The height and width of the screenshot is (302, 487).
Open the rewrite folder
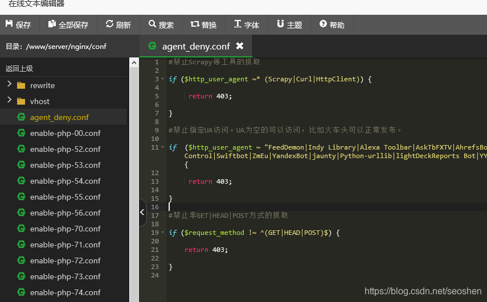click(x=42, y=85)
